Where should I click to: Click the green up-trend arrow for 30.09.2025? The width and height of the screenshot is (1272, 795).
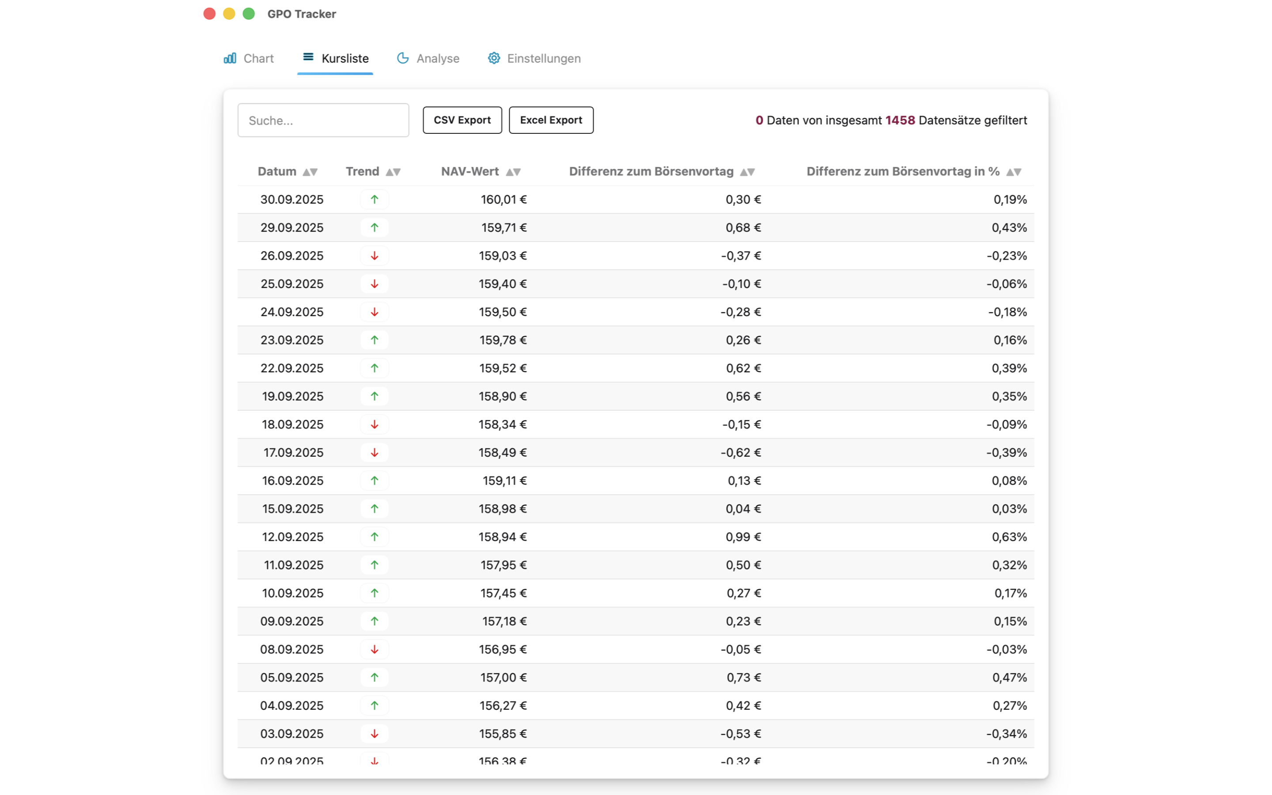[x=375, y=199]
